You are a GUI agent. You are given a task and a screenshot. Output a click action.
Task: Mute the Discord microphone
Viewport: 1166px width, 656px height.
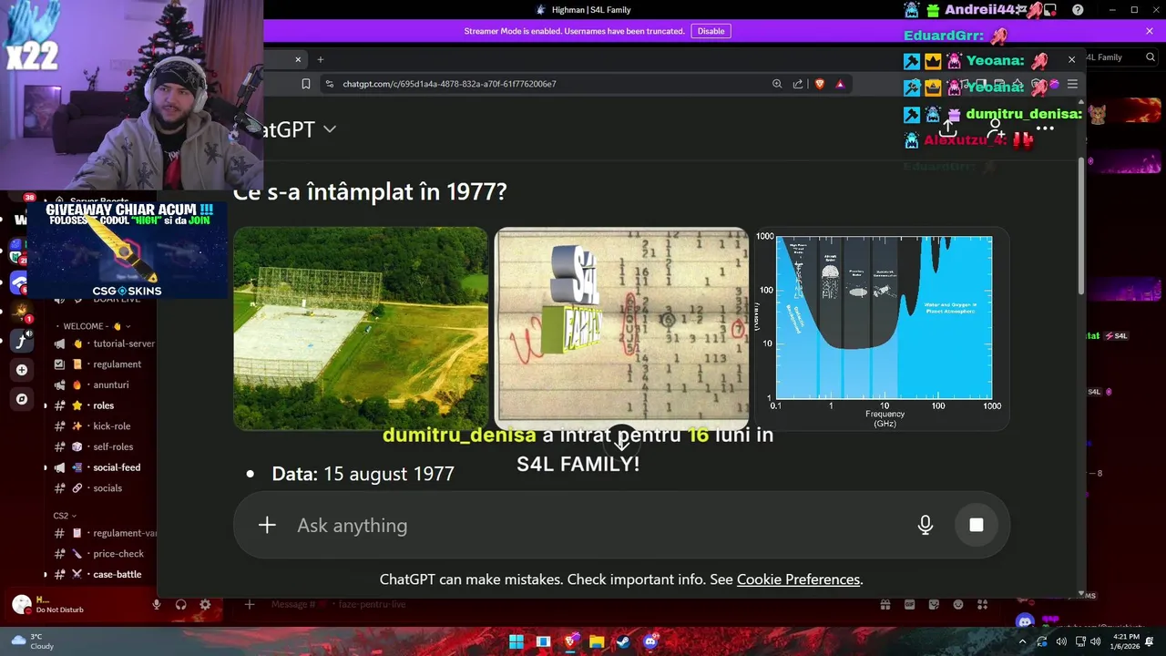[x=157, y=604]
